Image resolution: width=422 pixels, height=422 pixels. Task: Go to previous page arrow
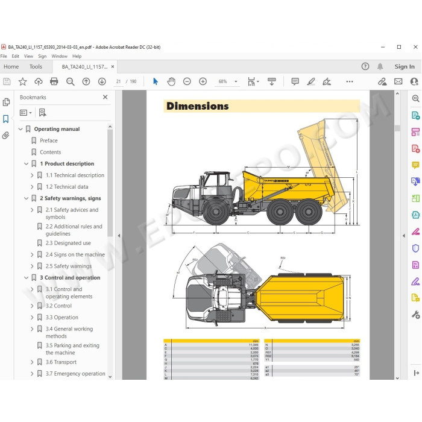[x=86, y=81]
